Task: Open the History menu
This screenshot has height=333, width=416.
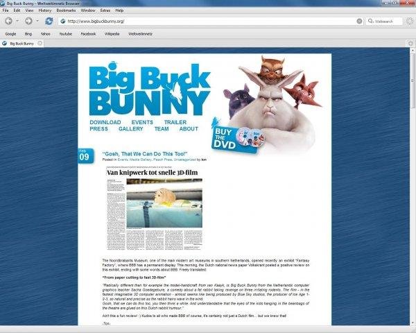Action: [44, 10]
